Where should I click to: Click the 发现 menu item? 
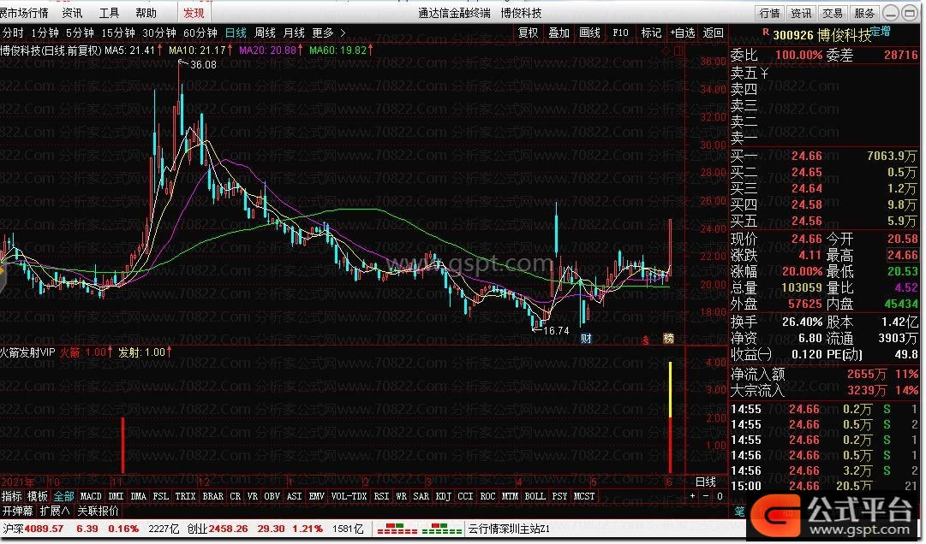(193, 12)
